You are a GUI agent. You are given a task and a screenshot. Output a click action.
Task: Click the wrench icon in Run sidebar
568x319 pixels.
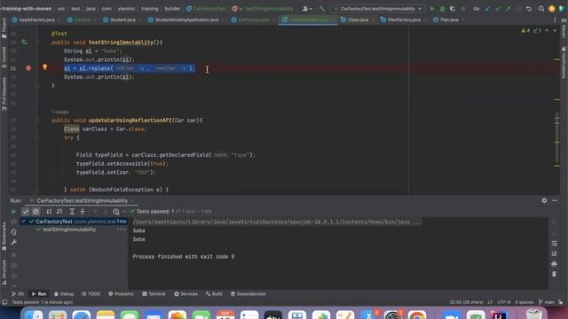click(x=14, y=242)
